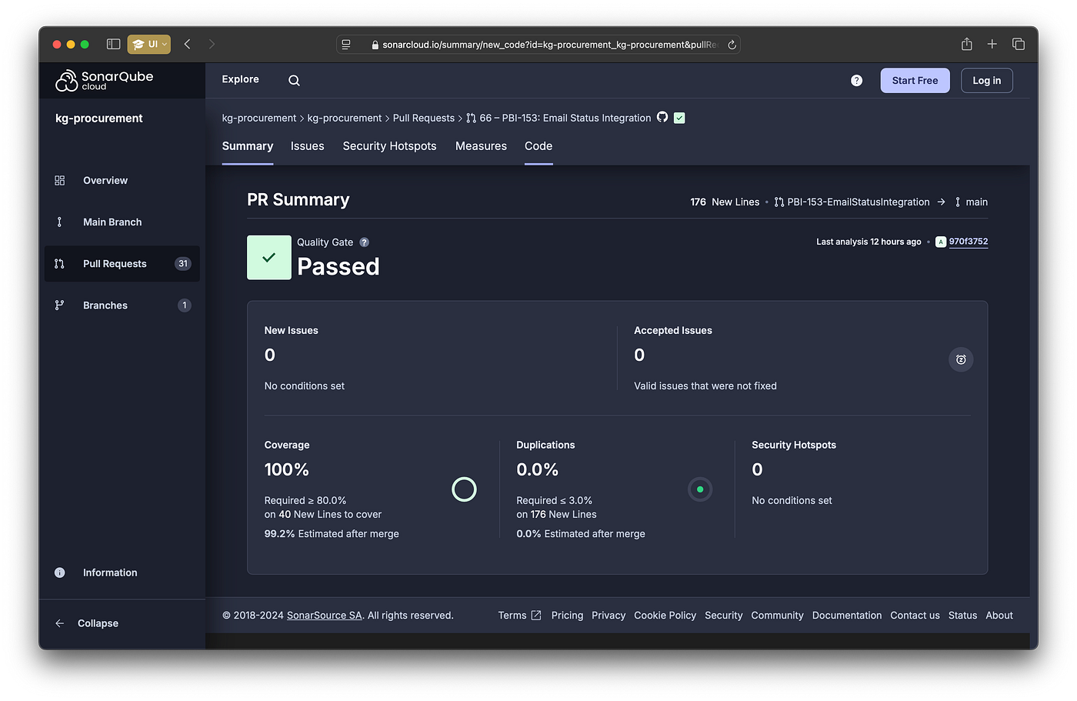
Task: Click the coverage ring indicator
Action: (464, 489)
